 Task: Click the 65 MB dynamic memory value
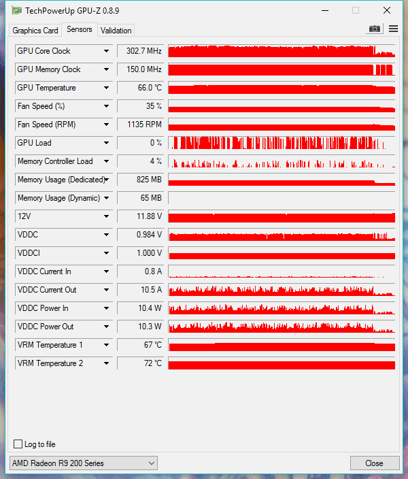click(x=141, y=198)
